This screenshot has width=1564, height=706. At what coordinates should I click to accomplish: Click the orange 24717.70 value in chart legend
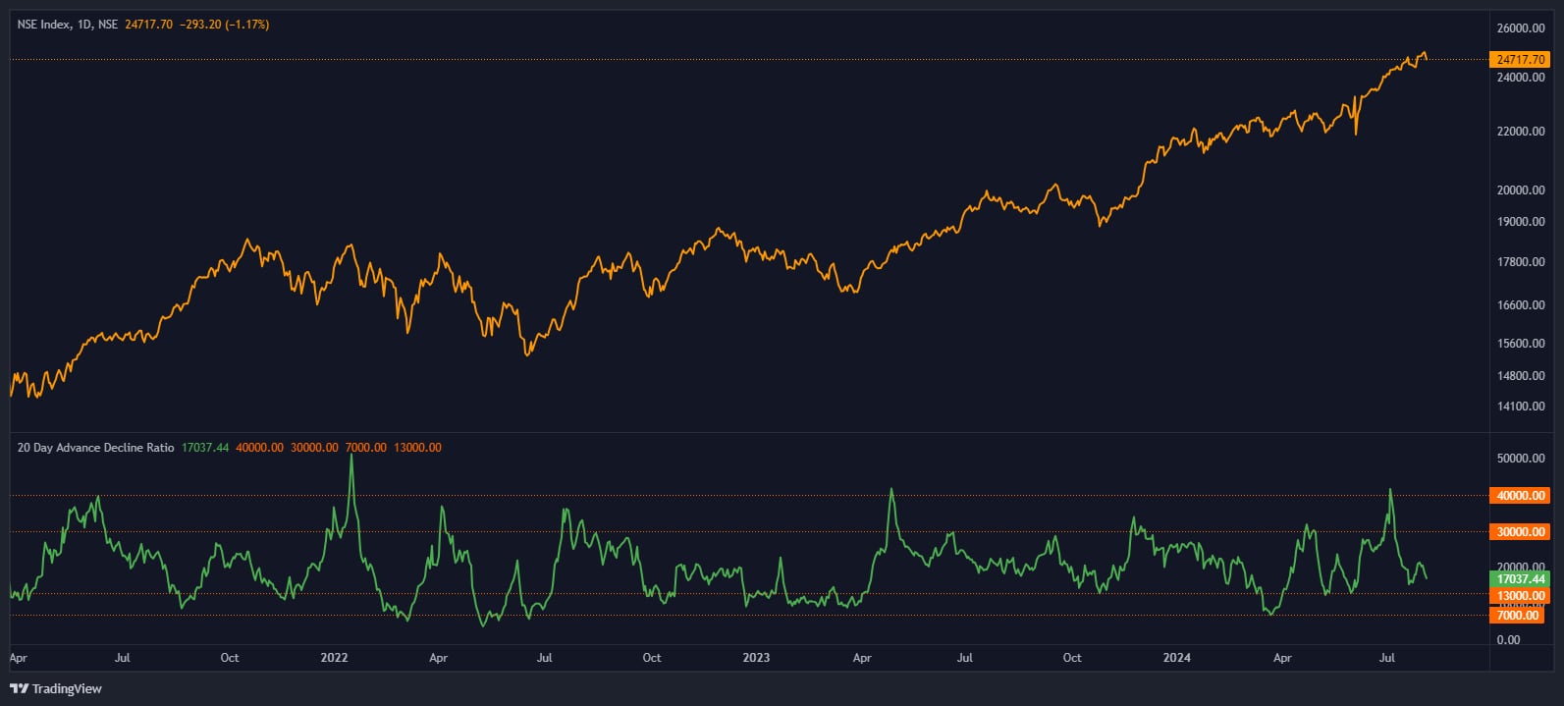pyautogui.click(x=148, y=25)
